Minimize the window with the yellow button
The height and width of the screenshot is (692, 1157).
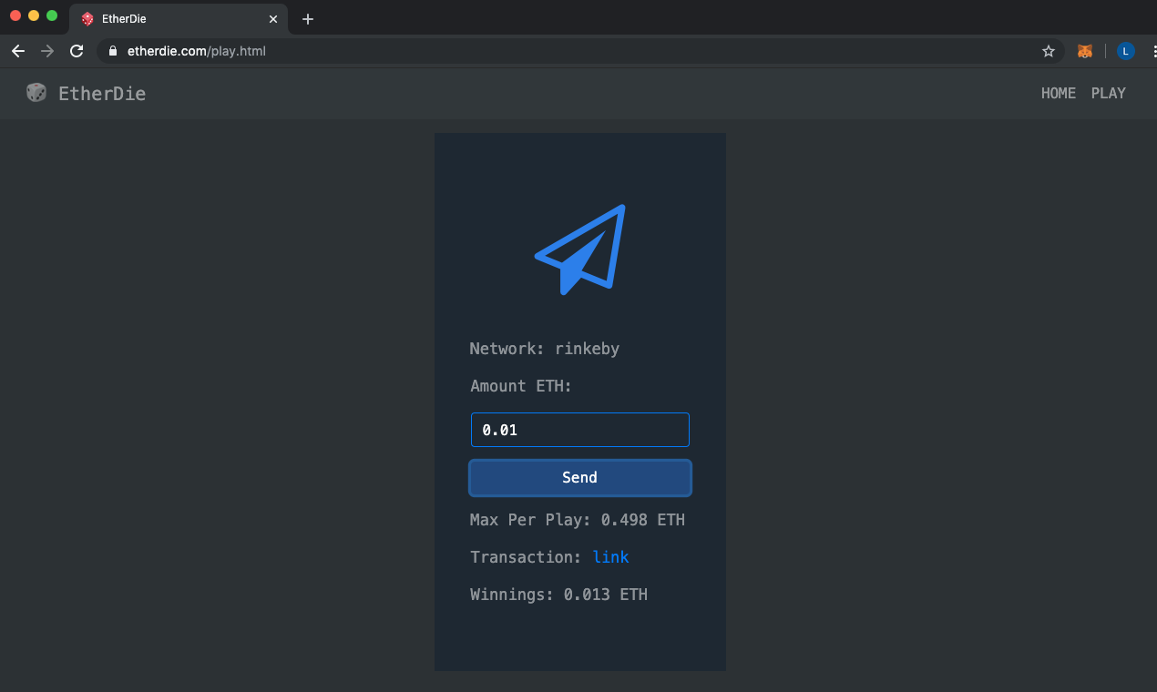tap(34, 15)
